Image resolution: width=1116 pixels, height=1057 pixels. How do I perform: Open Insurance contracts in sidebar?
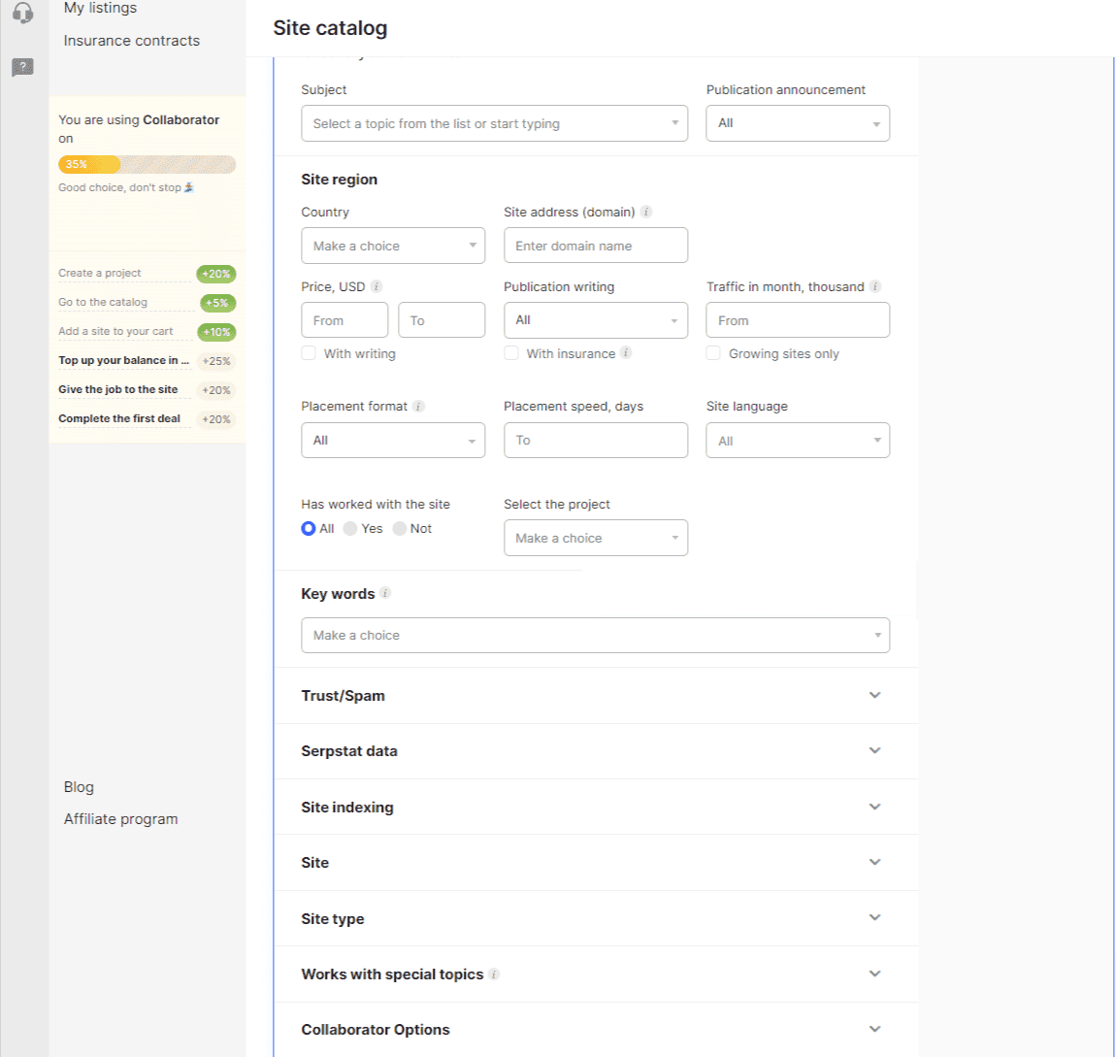pyautogui.click(x=131, y=41)
